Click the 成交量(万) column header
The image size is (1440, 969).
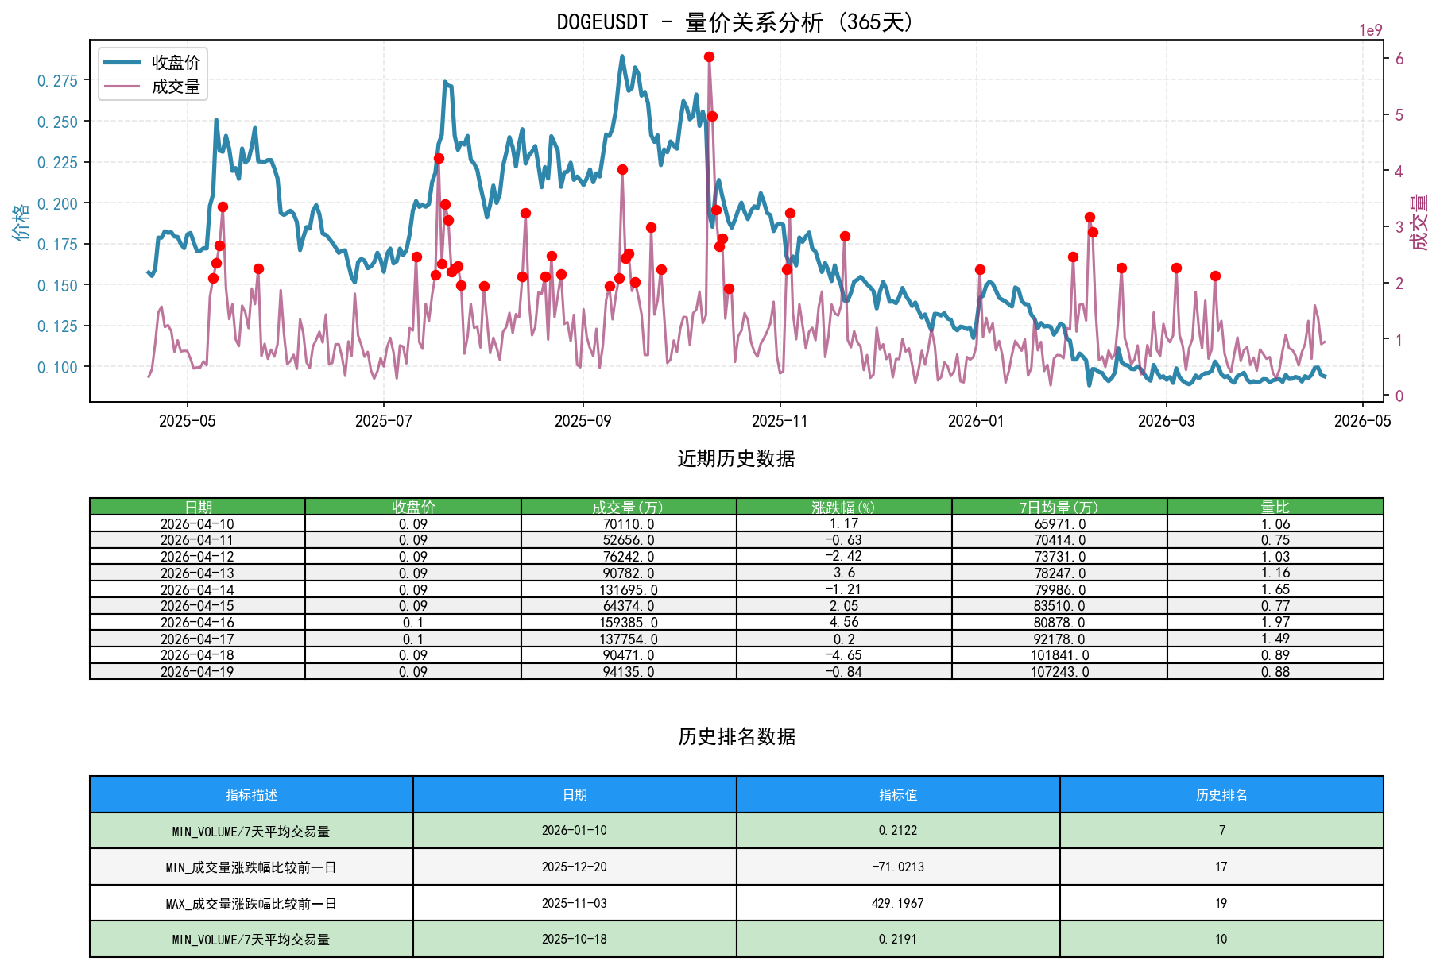629,507
